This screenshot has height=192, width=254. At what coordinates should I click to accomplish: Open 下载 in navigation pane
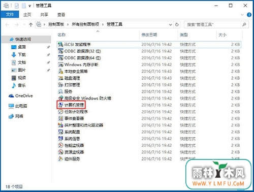pyautogui.click(x=22, y=55)
